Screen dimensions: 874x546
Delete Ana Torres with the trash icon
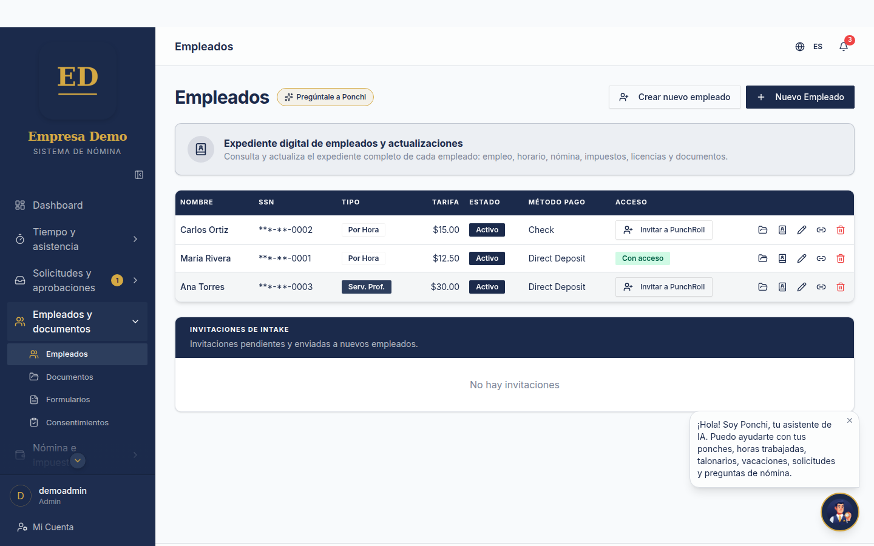[841, 287]
